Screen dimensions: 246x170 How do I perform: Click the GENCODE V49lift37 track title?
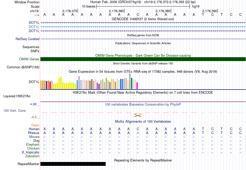click(x=143, y=19)
